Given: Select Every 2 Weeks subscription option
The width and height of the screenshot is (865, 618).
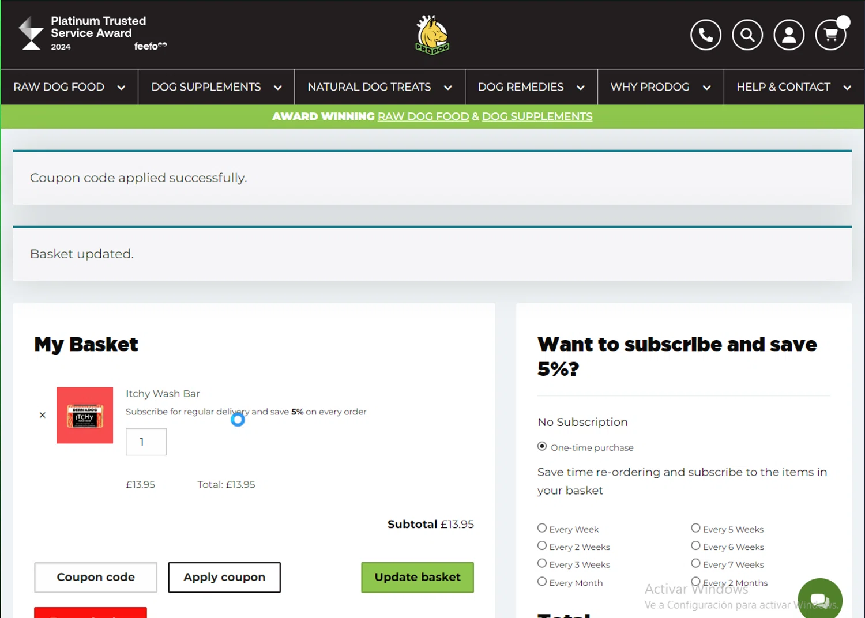Looking at the screenshot, I should [x=542, y=546].
